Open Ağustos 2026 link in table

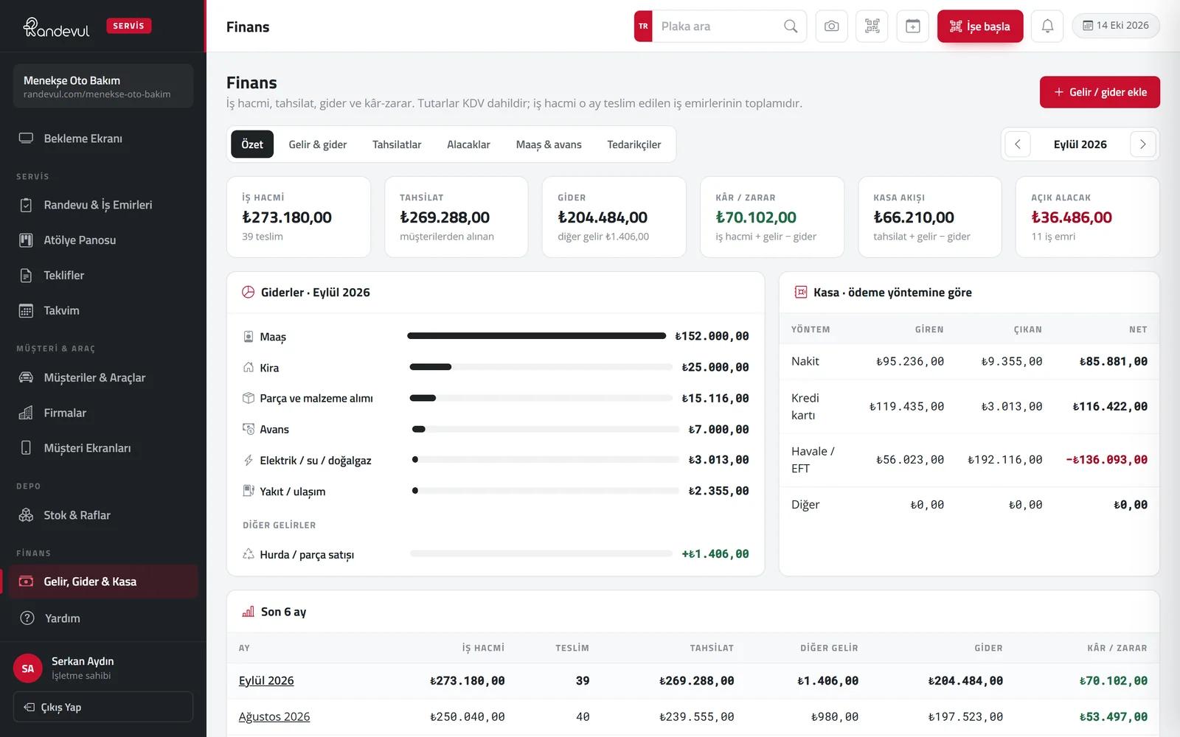(274, 716)
